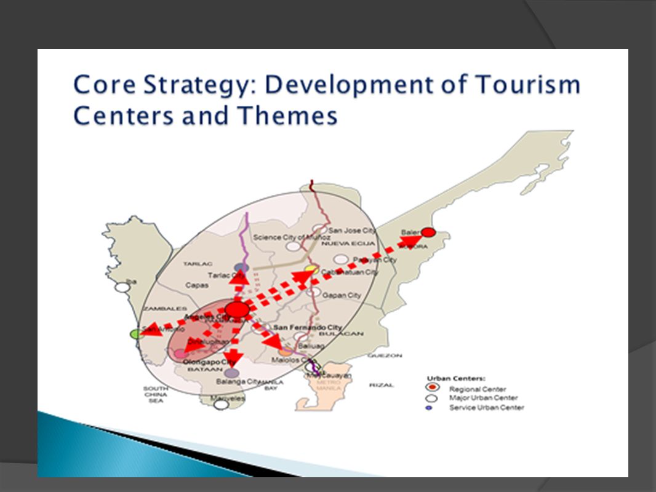656x492 pixels.
Task: Select the orange Malolos City marker
Action: pyautogui.click(x=286, y=351)
